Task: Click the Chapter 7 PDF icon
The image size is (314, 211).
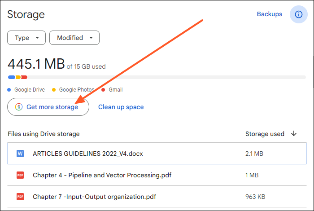Action: click(20, 197)
